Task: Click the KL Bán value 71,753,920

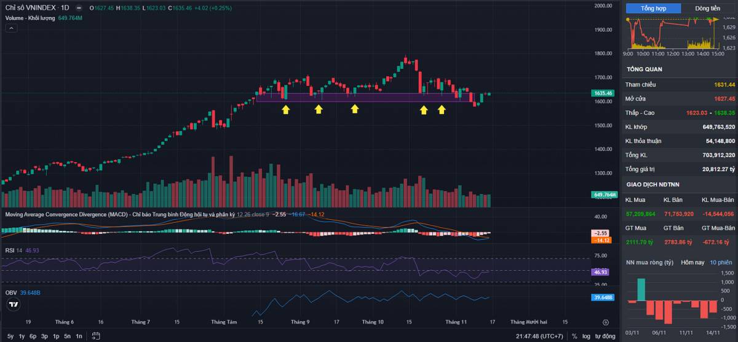Action: pyautogui.click(x=678, y=214)
